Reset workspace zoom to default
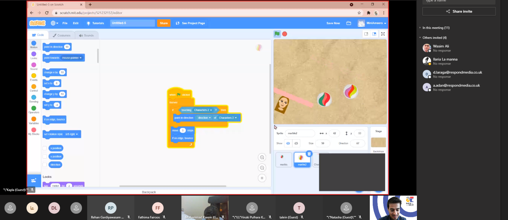508x220 pixels. coord(262,178)
